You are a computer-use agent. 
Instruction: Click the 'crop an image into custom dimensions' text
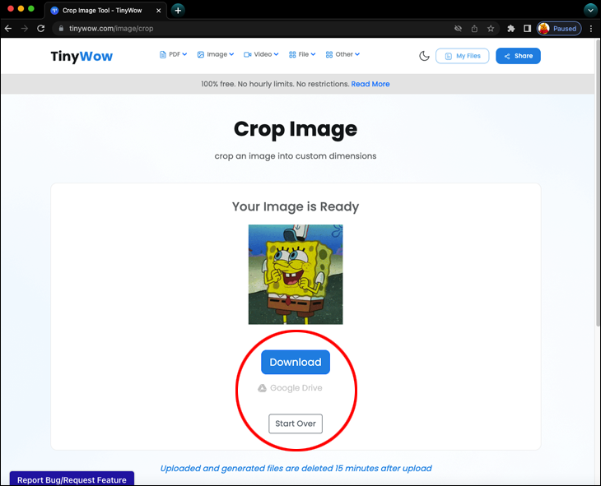click(296, 156)
